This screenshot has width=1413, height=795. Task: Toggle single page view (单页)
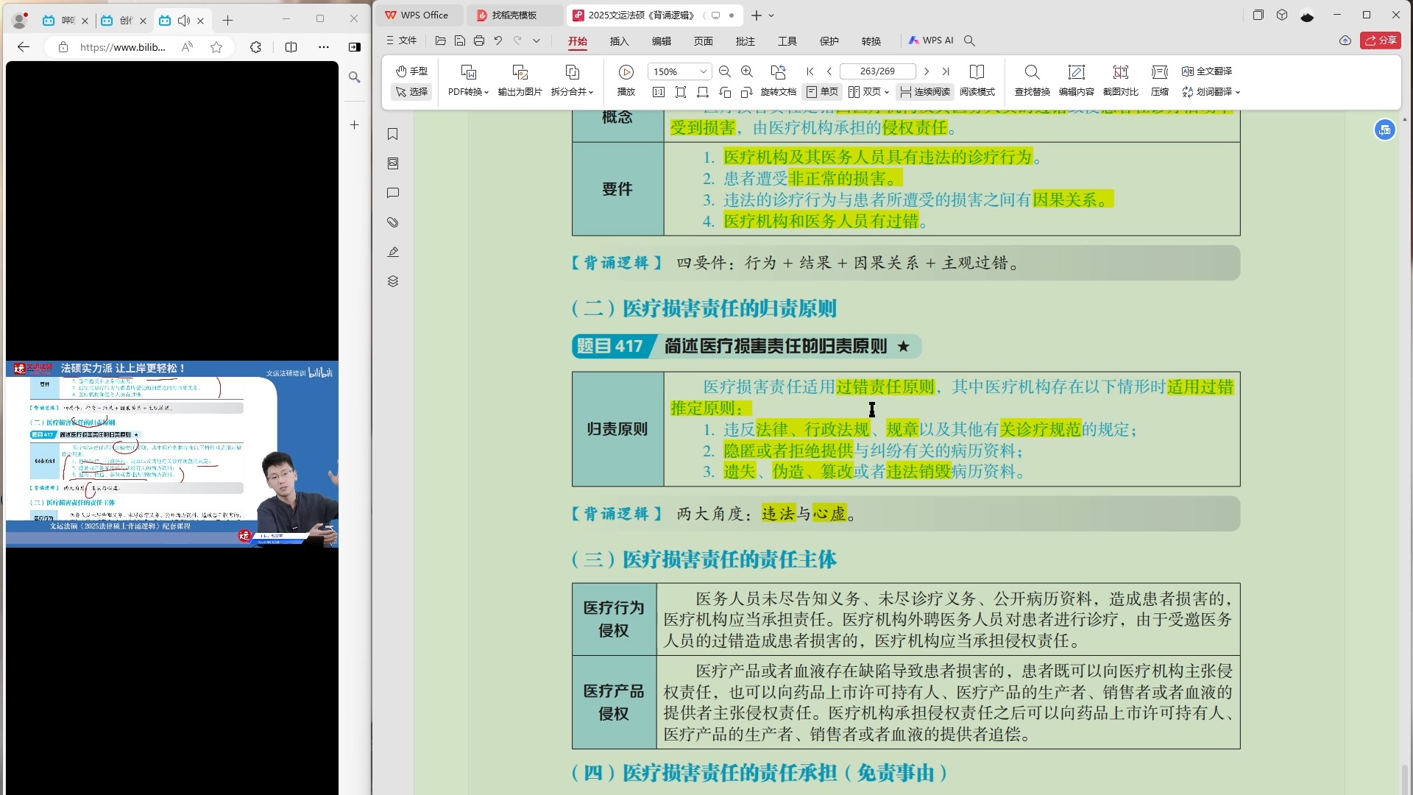pos(822,92)
